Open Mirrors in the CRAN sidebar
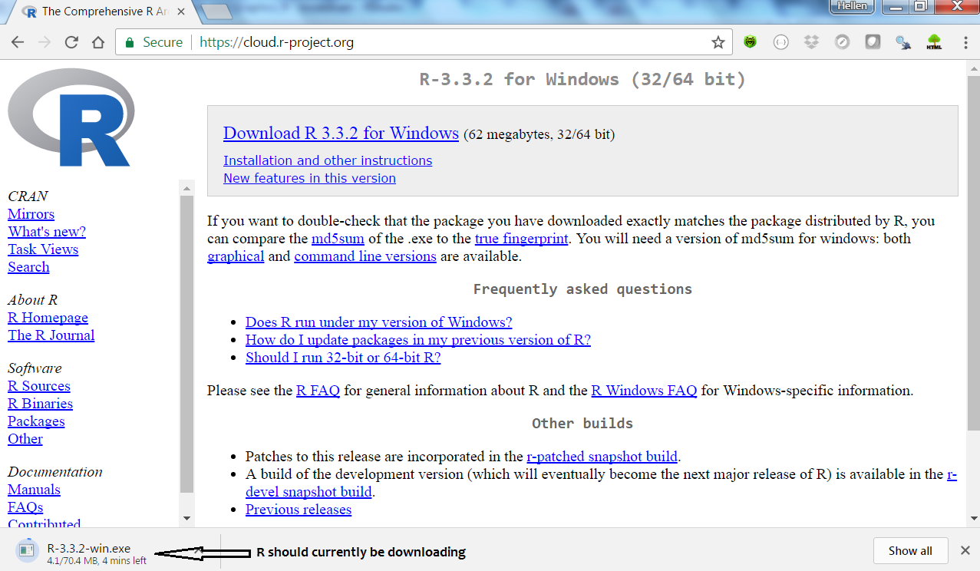 (31, 214)
